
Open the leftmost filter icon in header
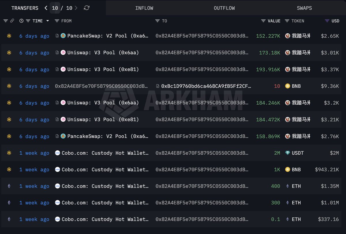pos(5,21)
